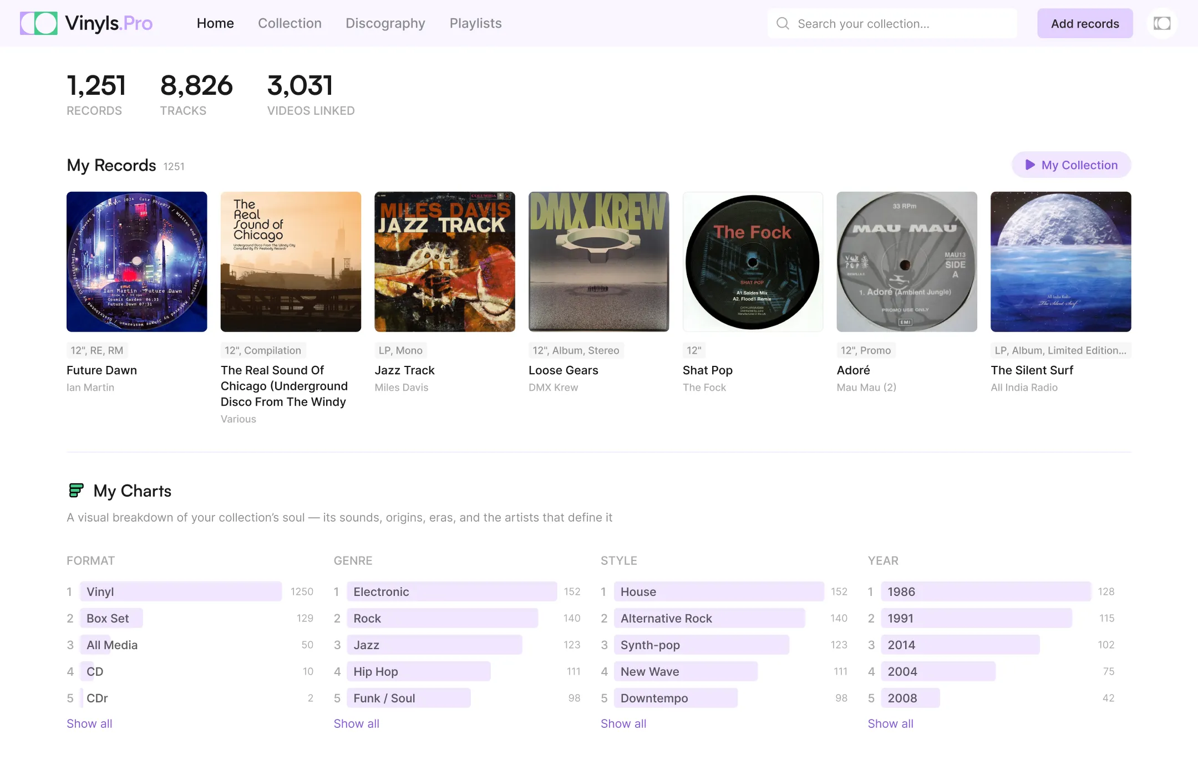
Task: Open the Loose Gears title link
Action: 563,370
